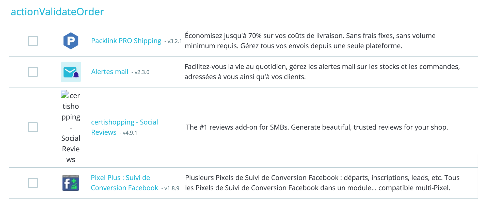Viewport: 478px width, 213px height.
Task: Tick the Alertes mail checkbox
Action: click(x=33, y=72)
